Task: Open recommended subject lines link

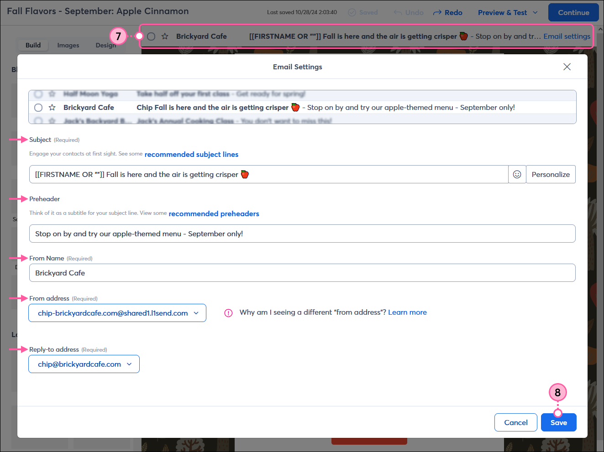Action: pos(191,154)
